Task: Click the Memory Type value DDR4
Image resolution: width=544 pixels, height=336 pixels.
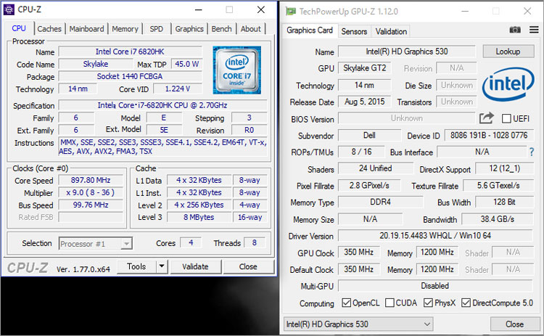Action: click(x=380, y=202)
